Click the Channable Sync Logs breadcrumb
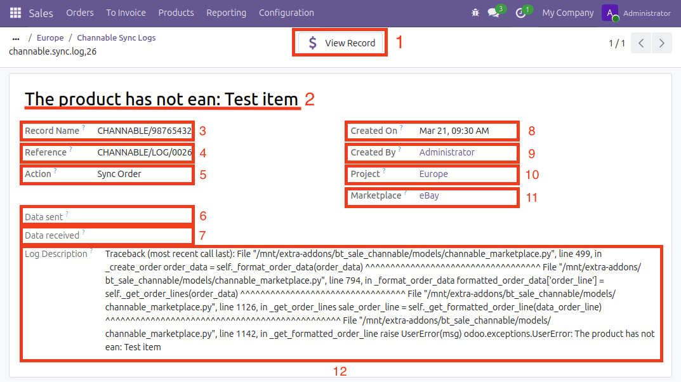681x382 pixels. coord(116,38)
